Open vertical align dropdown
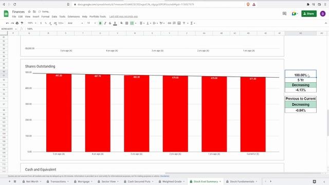The width and height of the screenshot is (329, 185). pos(149,23)
